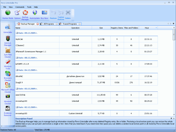The image size is (176, 132).
Task: Collapse the Date 03.12.2009 group
Action: (x=17, y=89)
